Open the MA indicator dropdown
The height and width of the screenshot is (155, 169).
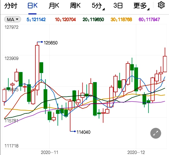[13, 19]
